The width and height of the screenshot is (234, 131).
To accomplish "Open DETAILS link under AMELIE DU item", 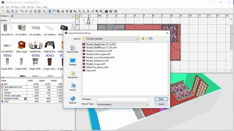I will (x=50, y=55).
